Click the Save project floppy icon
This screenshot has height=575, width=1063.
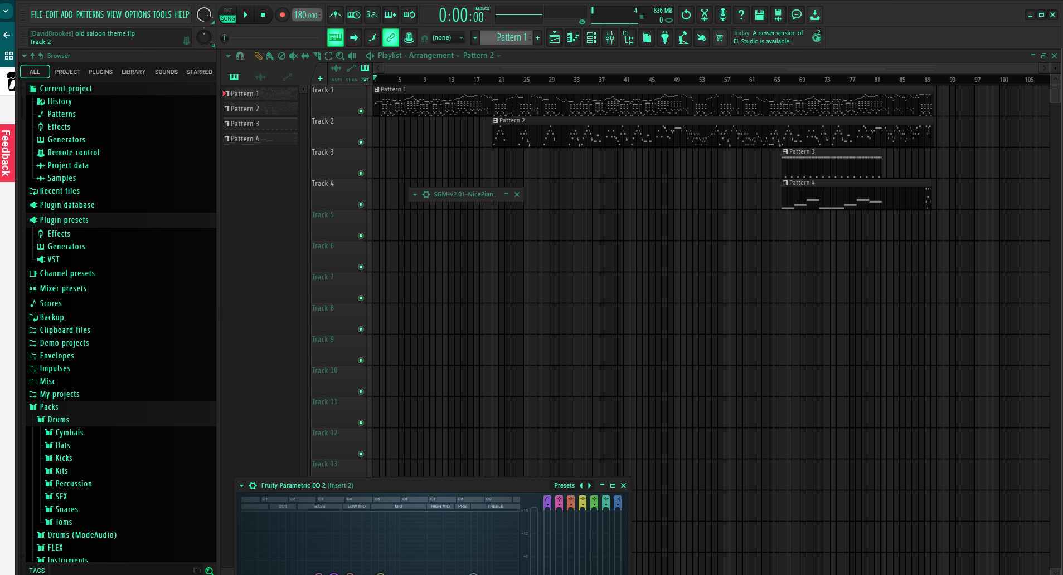[759, 15]
